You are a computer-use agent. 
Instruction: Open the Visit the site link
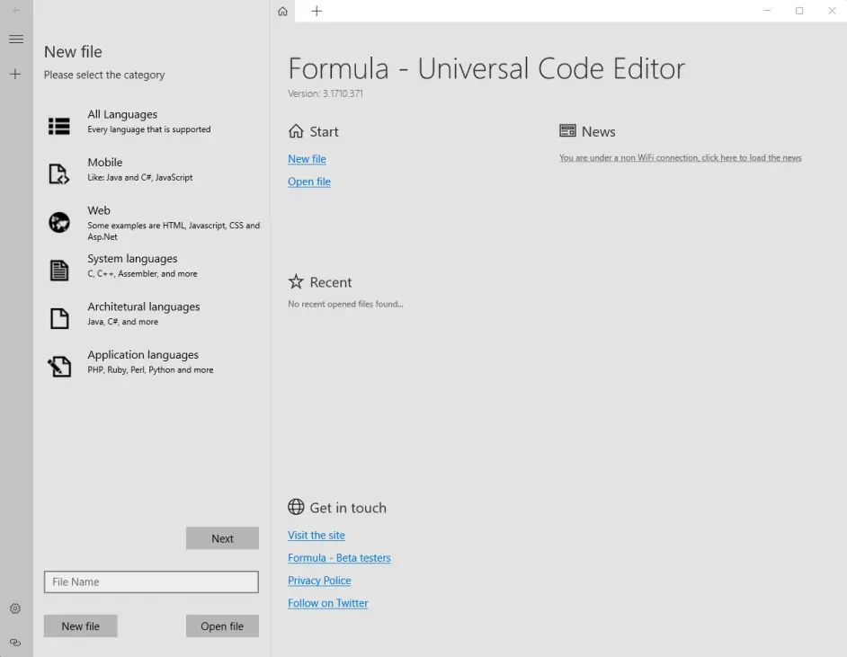click(x=316, y=535)
